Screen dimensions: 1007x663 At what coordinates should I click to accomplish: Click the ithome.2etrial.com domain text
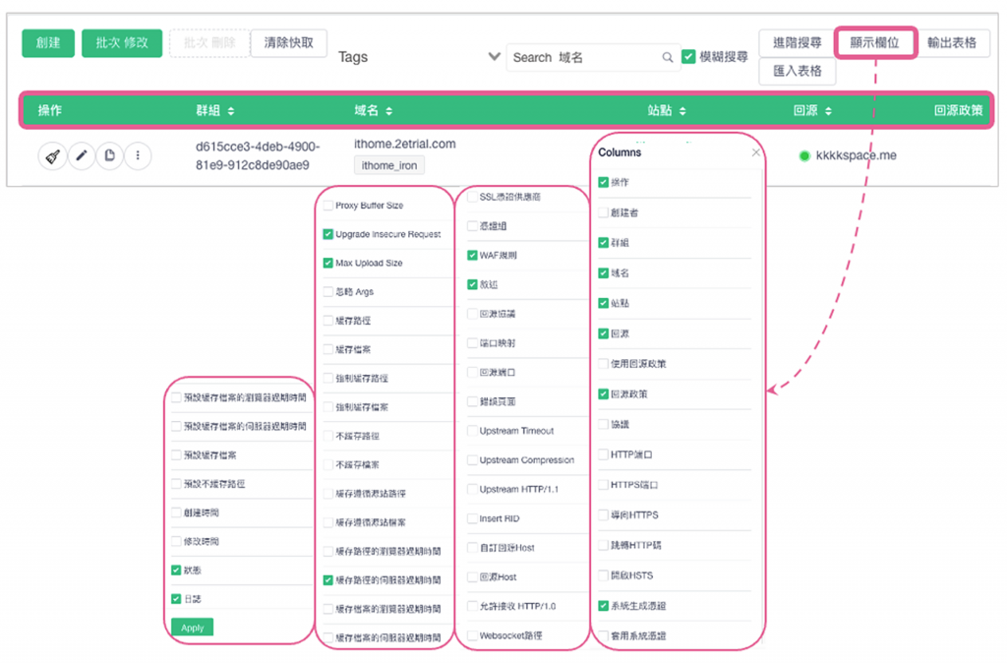404,144
